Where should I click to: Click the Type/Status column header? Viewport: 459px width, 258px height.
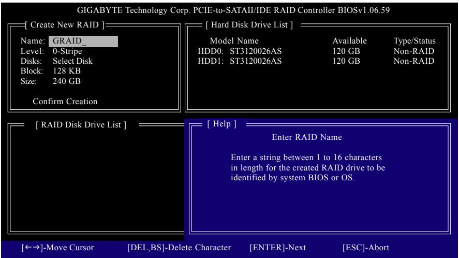pos(414,41)
